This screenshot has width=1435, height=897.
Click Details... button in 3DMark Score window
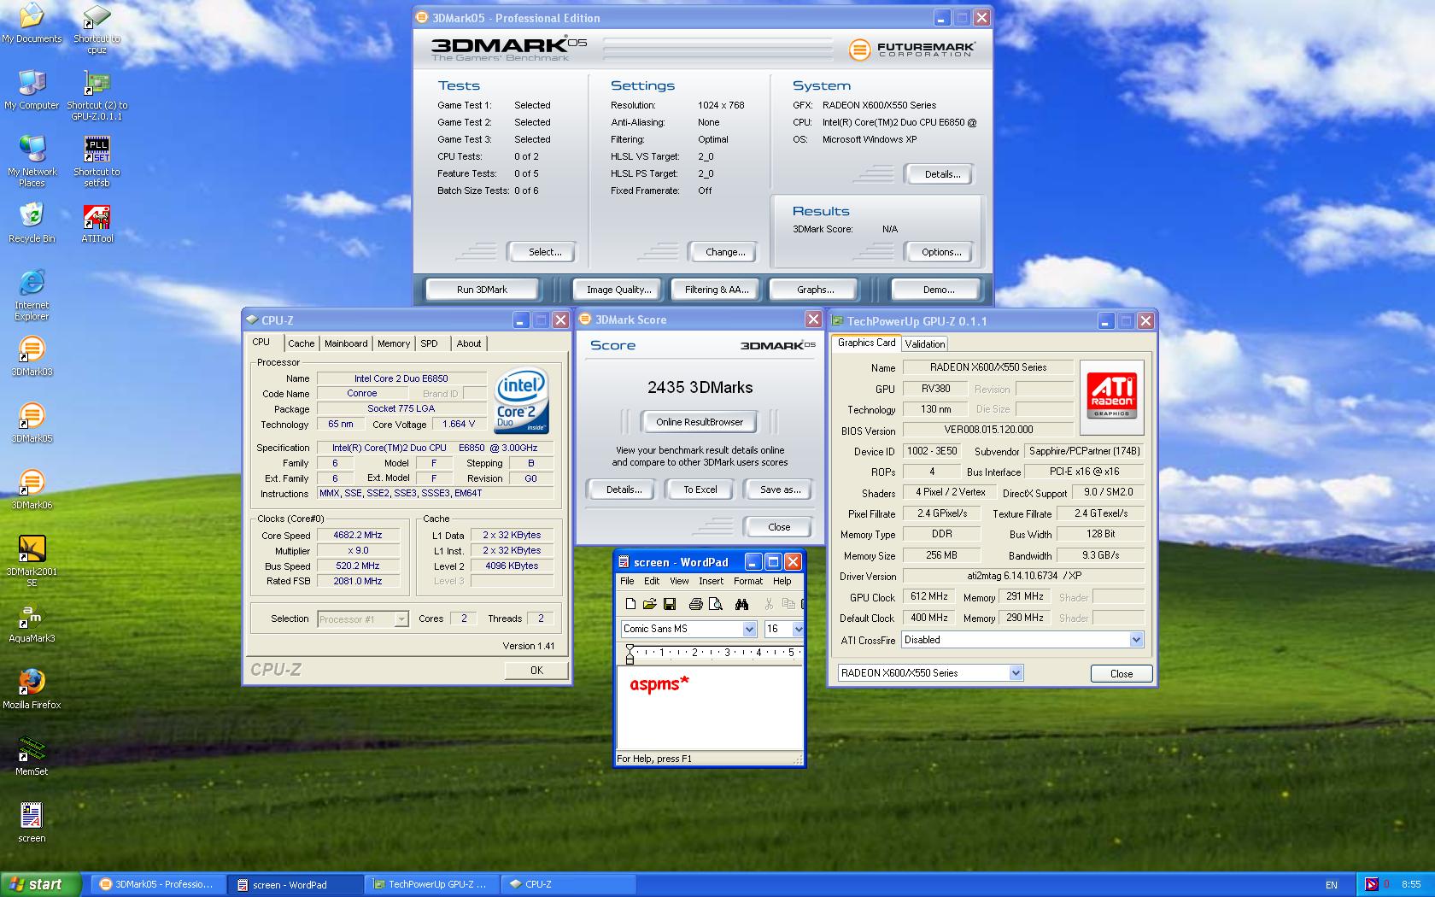coord(624,490)
